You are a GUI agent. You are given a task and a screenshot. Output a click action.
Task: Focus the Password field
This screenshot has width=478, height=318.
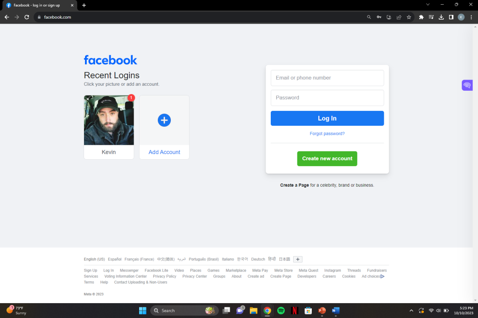[x=327, y=98]
